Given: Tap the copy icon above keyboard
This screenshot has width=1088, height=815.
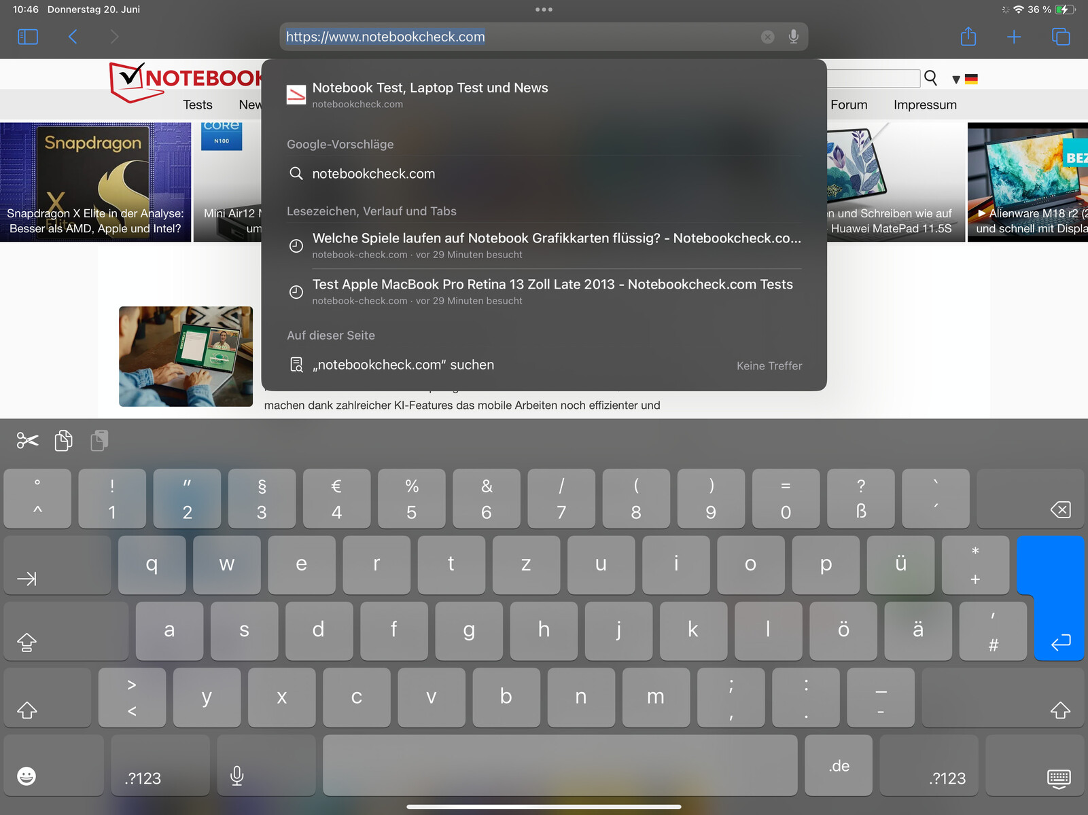Looking at the screenshot, I should coord(64,441).
